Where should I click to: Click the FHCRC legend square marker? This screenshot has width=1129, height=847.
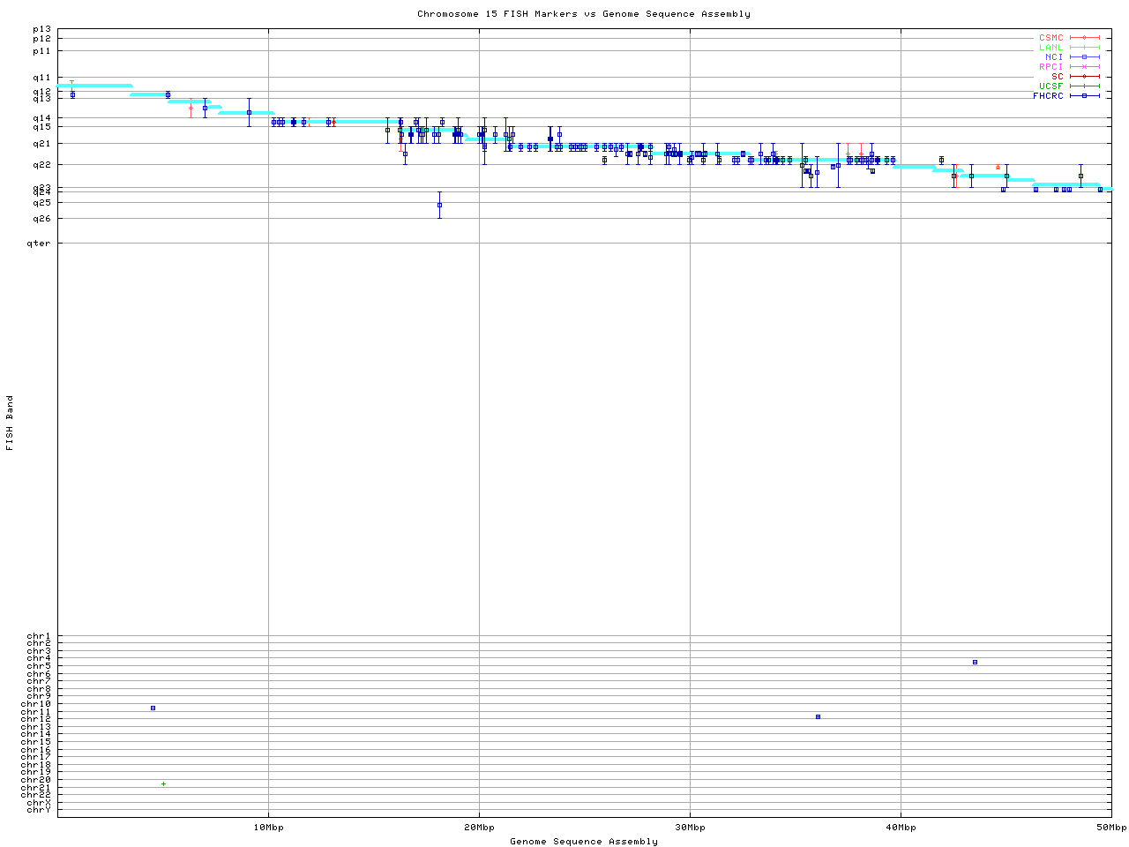[x=1084, y=96]
